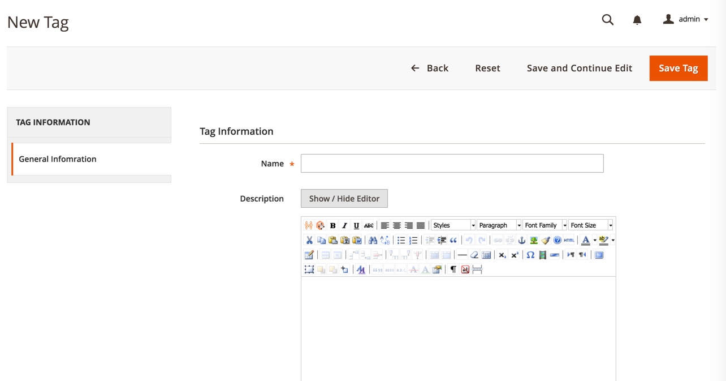Toggle bold formatting in the editor
The width and height of the screenshot is (726, 381).
point(332,225)
